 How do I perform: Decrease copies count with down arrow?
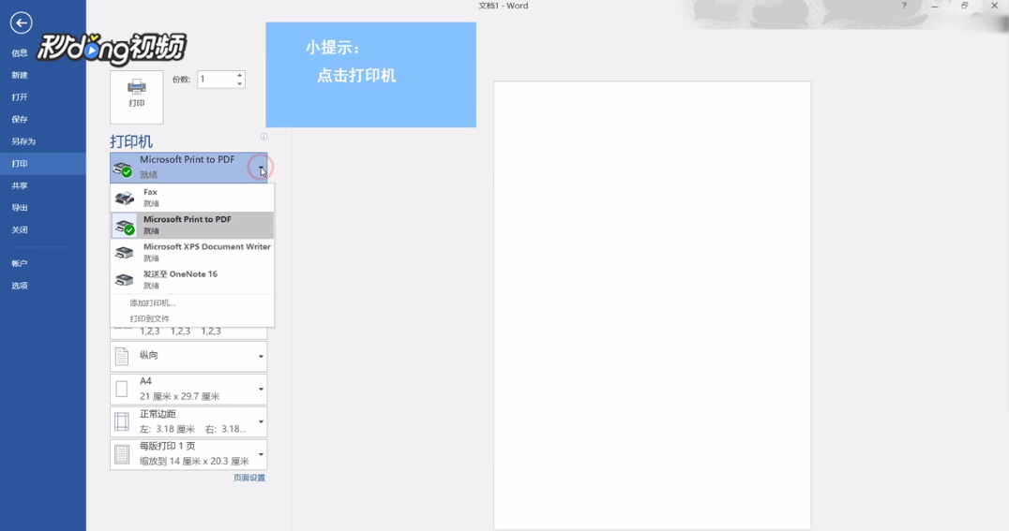pos(239,83)
